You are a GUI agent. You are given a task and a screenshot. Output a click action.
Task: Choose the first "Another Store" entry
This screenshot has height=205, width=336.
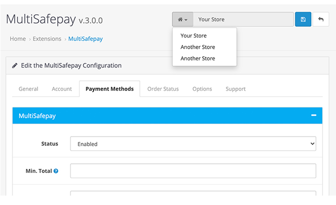(198, 47)
